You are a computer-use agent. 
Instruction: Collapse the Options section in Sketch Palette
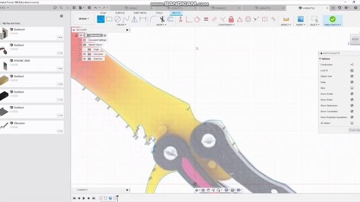320,59
